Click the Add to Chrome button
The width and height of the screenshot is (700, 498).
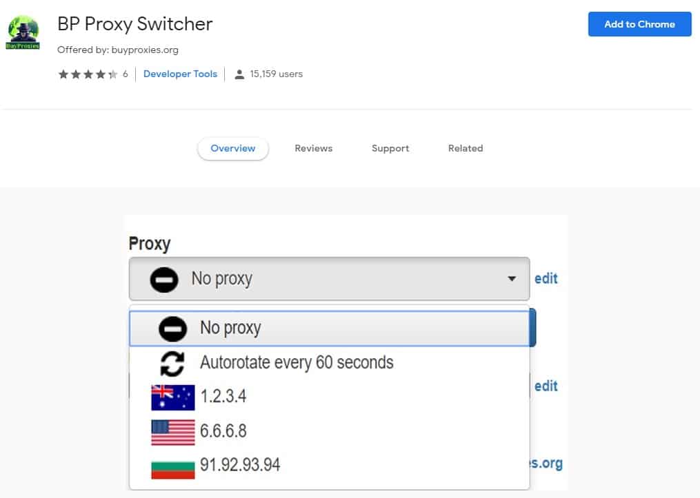click(639, 24)
